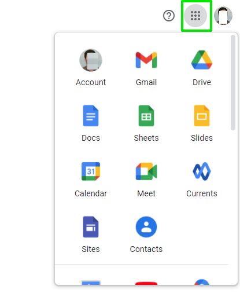Open the profile avatar in top bar
The width and height of the screenshot is (240, 300).
(223, 16)
